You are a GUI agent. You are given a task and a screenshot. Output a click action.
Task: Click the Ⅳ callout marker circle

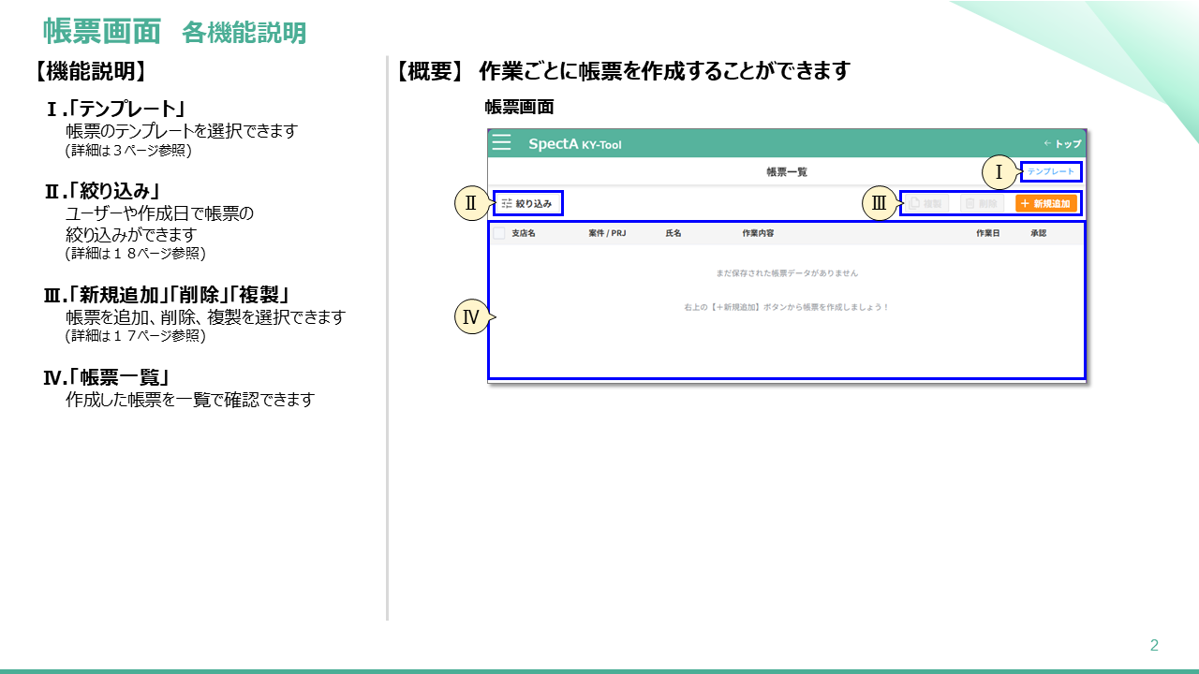point(472,318)
